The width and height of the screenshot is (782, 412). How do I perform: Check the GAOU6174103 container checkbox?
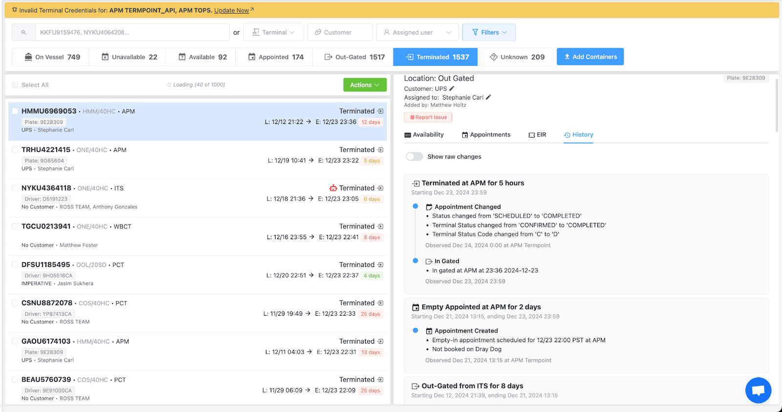point(15,341)
